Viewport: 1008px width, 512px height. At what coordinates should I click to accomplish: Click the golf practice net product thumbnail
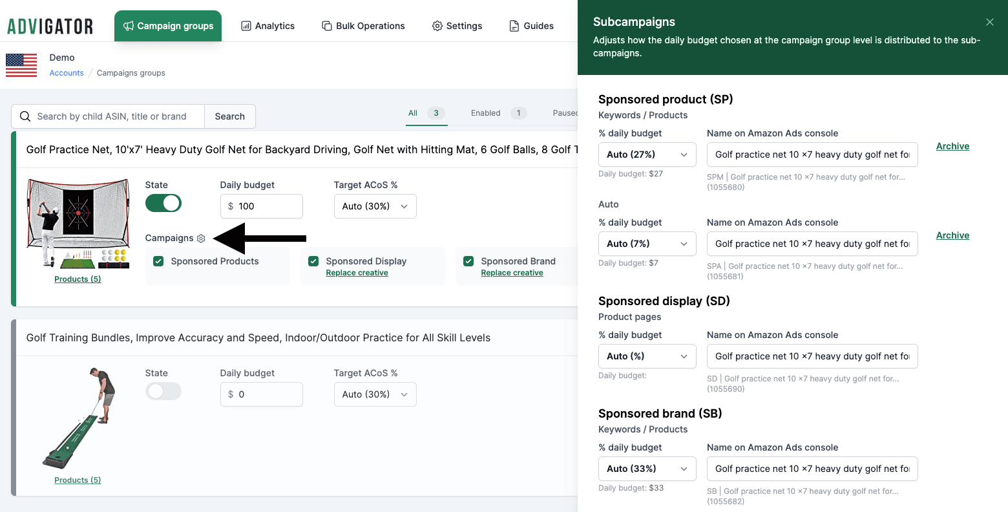[x=78, y=224]
